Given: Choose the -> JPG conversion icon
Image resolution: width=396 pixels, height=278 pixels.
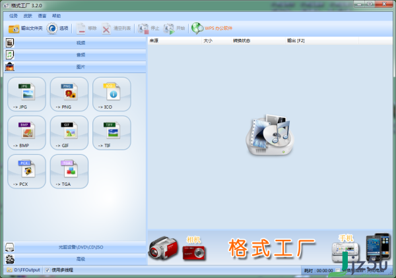Looking at the screenshot, I should [27, 94].
